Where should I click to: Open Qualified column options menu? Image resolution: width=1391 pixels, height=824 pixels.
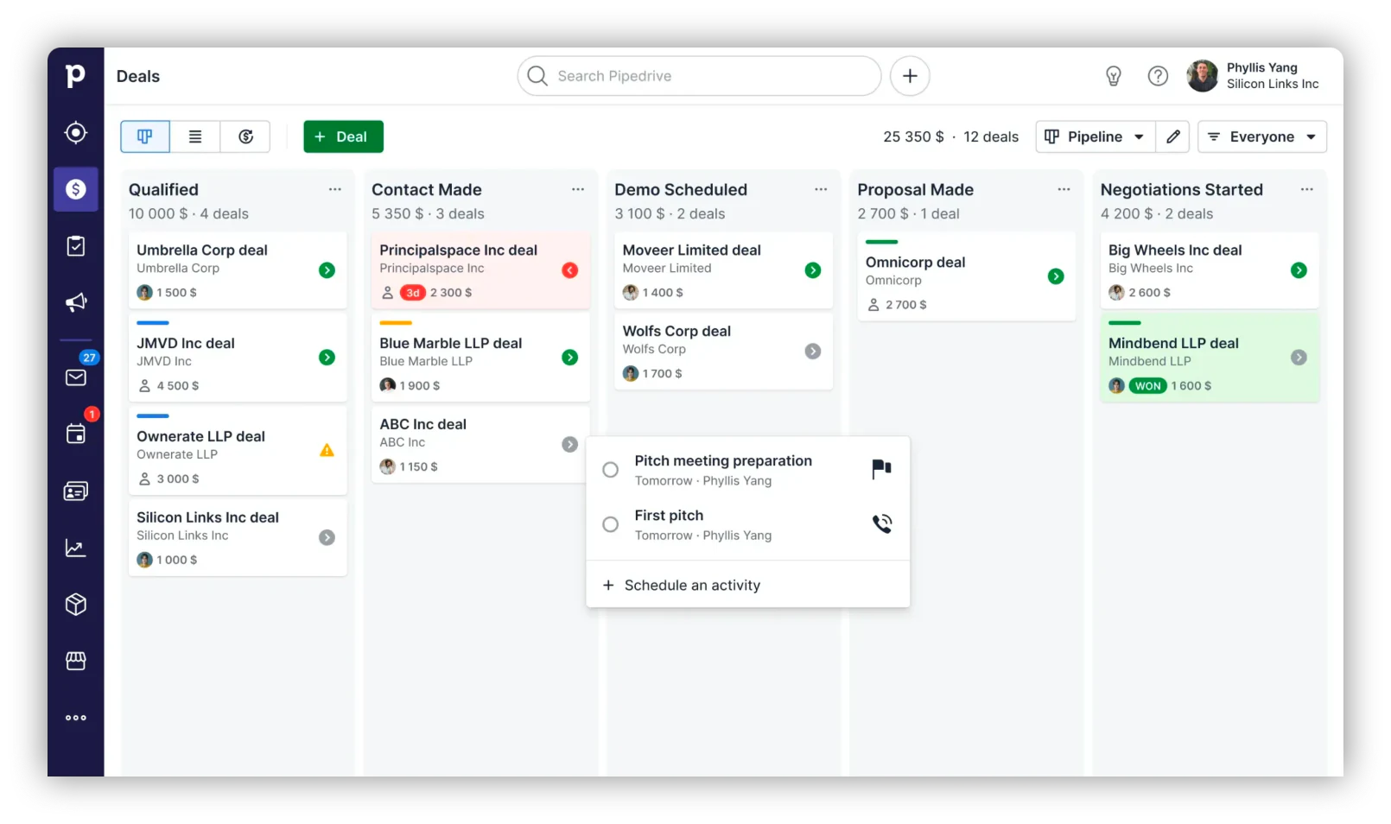pyautogui.click(x=335, y=189)
